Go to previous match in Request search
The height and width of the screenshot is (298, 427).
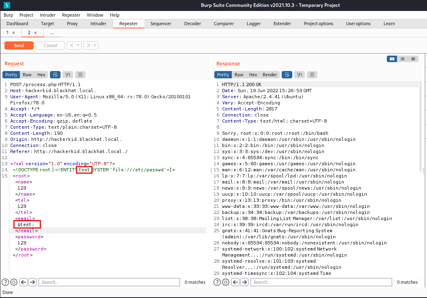[24, 282]
